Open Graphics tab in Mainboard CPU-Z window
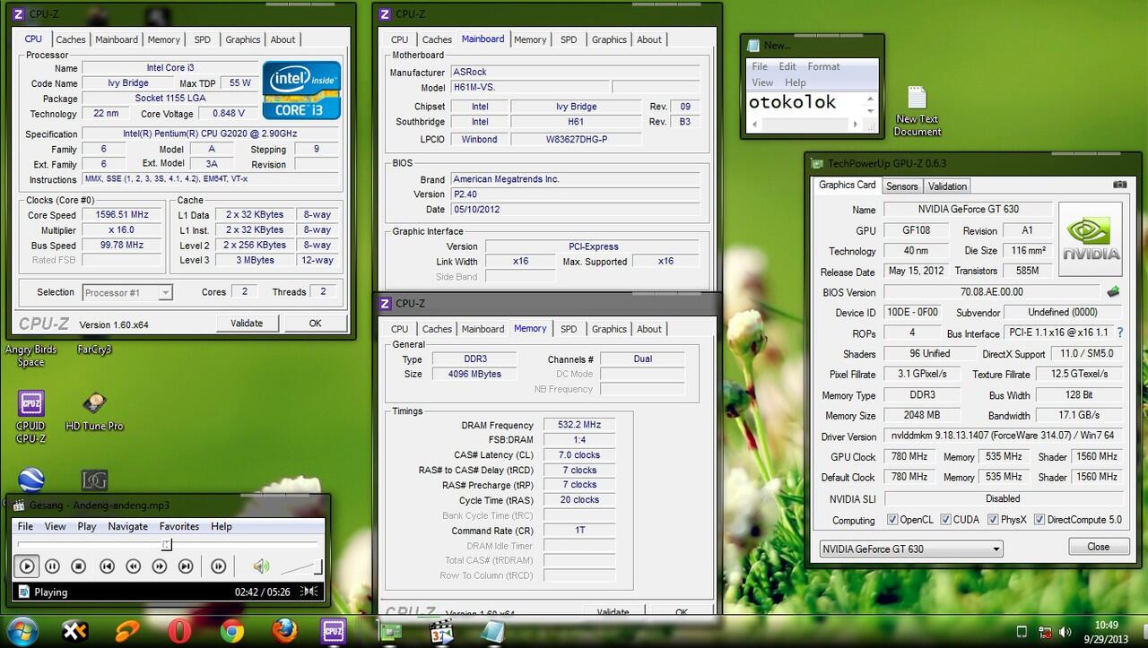The image size is (1148, 648). coord(609,39)
